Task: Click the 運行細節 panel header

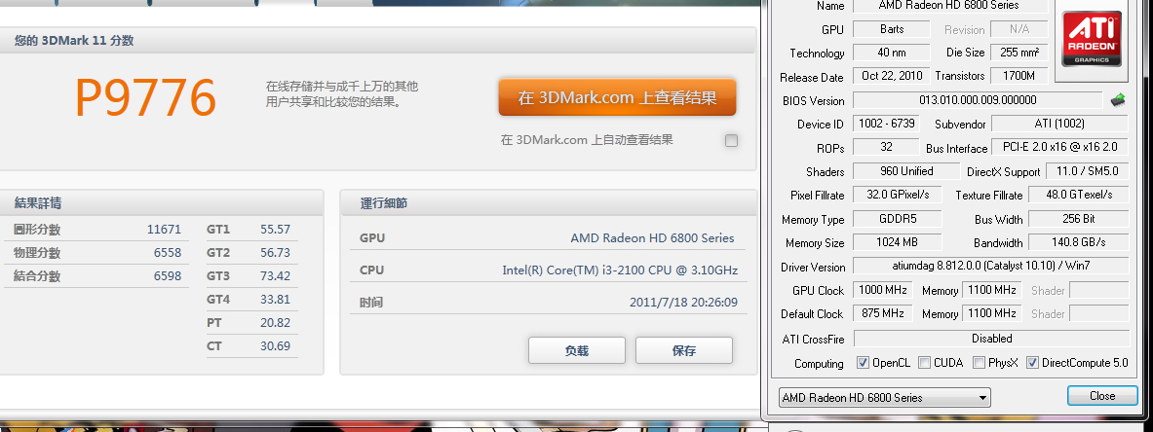Action: (384, 203)
